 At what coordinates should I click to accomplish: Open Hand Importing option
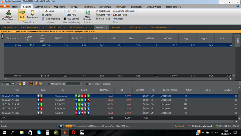[51, 19]
